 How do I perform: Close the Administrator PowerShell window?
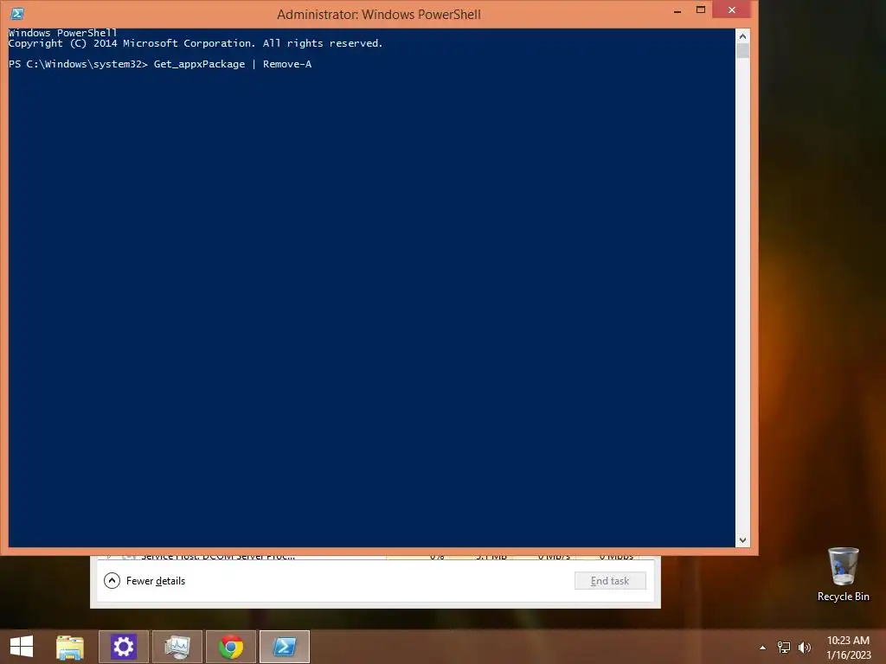point(732,10)
